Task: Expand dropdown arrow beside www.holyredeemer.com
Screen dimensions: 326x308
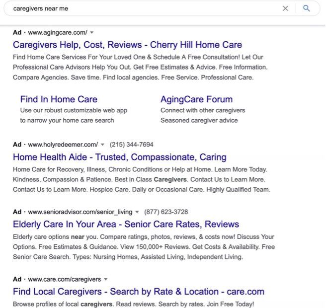Action: click(x=102, y=145)
